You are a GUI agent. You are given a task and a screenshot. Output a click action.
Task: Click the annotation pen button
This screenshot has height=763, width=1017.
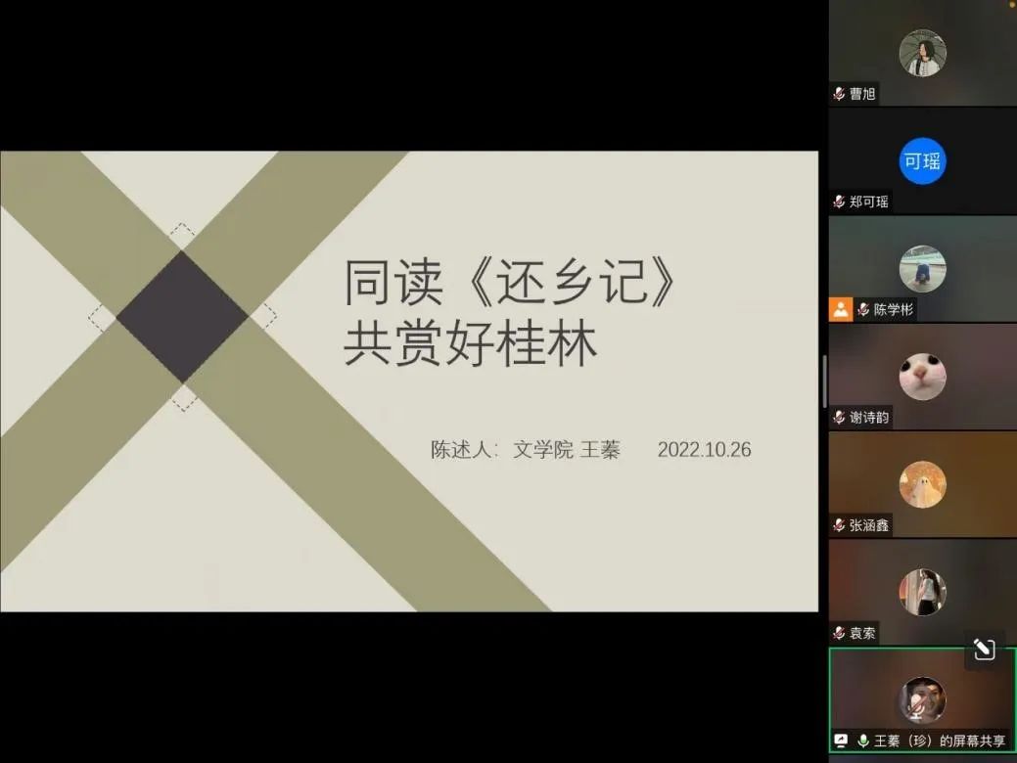(x=984, y=649)
